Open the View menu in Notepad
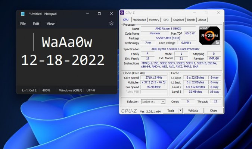The width and height of the screenshot is (252, 149). coord(51,23)
